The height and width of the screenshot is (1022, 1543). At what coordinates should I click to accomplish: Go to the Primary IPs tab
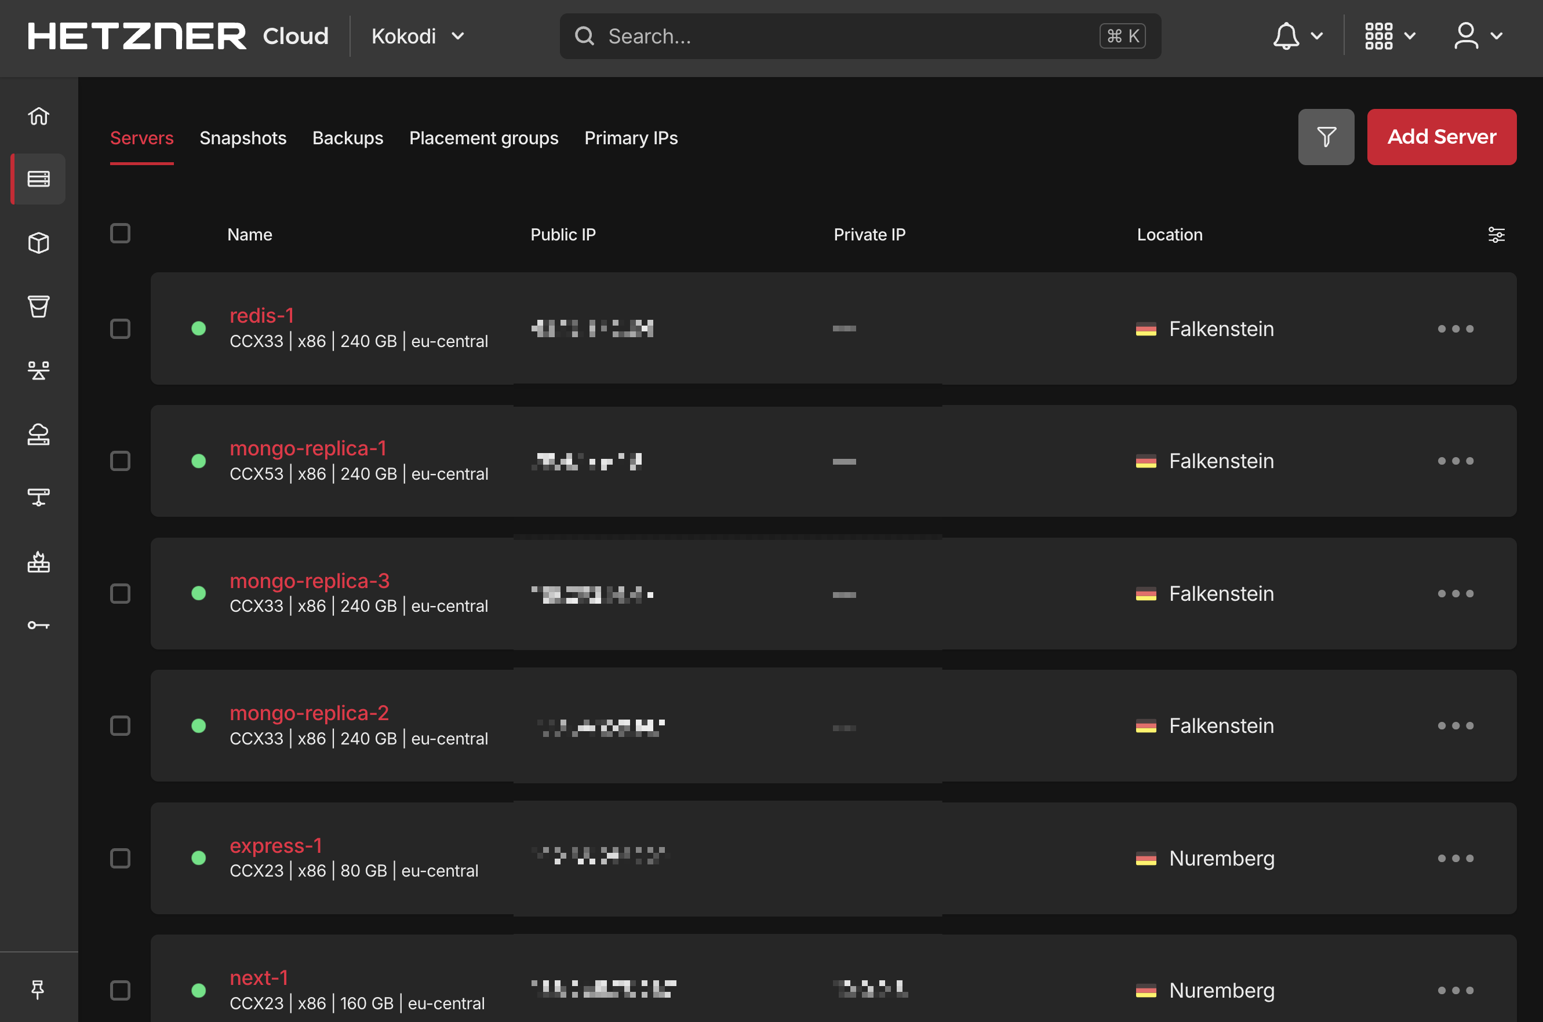pos(631,138)
